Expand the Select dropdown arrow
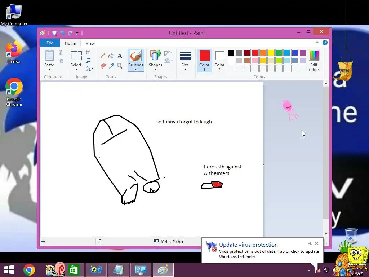 [76, 70]
